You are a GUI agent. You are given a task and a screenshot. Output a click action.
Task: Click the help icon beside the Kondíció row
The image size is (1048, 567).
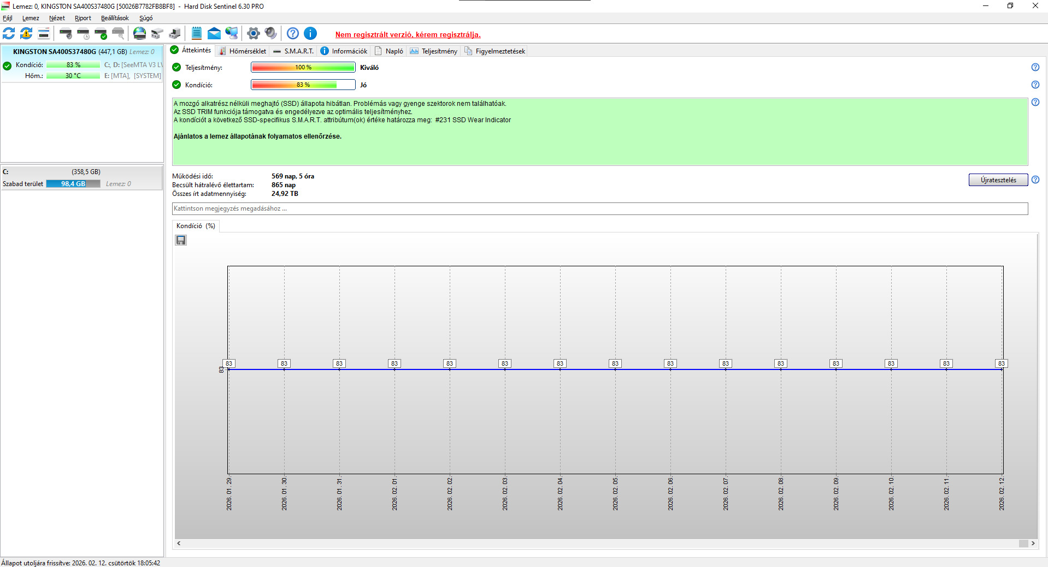pos(1035,85)
